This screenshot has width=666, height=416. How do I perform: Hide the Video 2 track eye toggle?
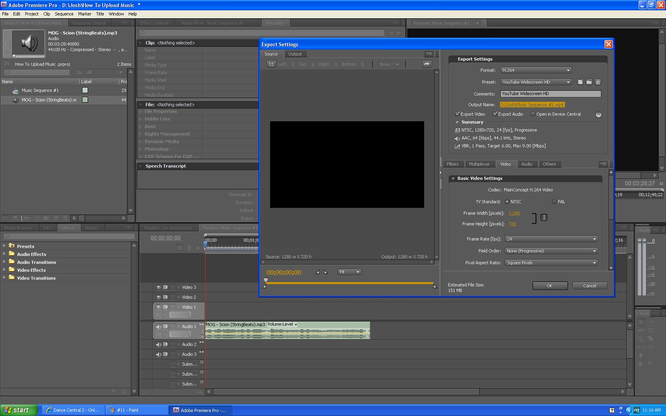pyautogui.click(x=159, y=297)
